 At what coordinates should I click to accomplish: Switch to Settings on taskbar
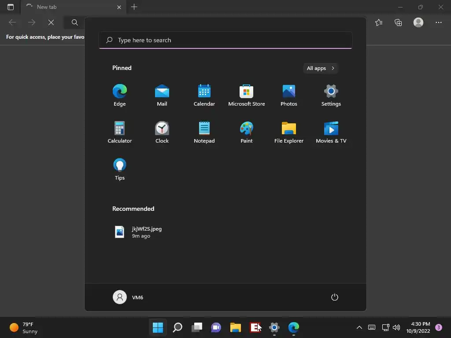pyautogui.click(x=274, y=327)
